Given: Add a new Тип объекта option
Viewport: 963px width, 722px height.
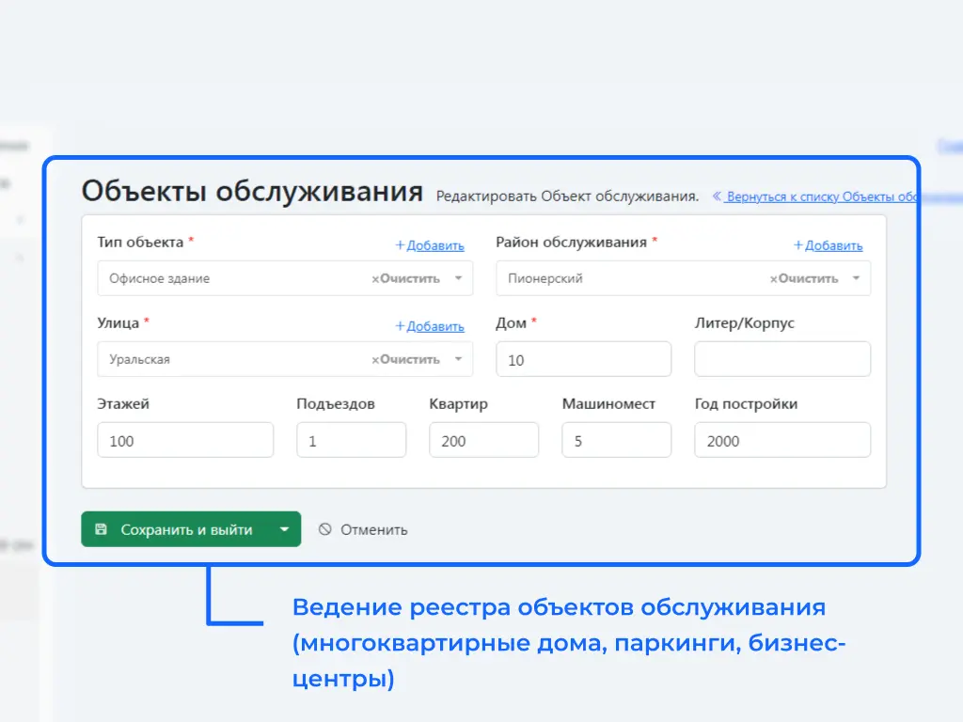Looking at the screenshot, I should pos(430,245).
